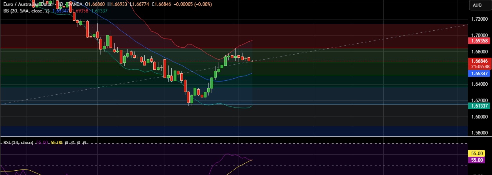The width and height of the screenshot is (492, 175).
Task: Select the RSI (14, close) indicator legend
Action: 18,143
